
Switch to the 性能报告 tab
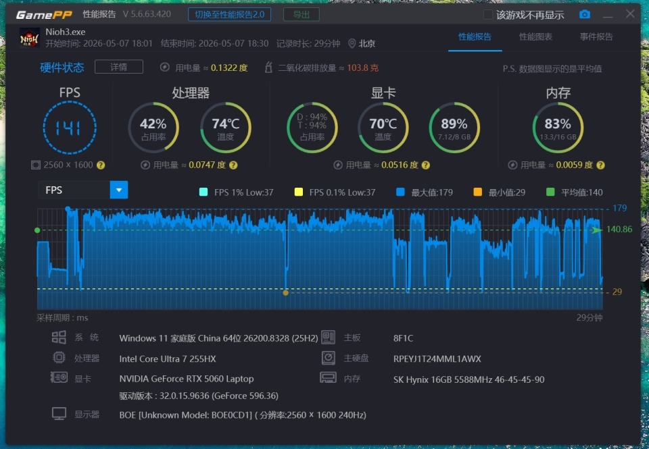[x=475, y=36]
